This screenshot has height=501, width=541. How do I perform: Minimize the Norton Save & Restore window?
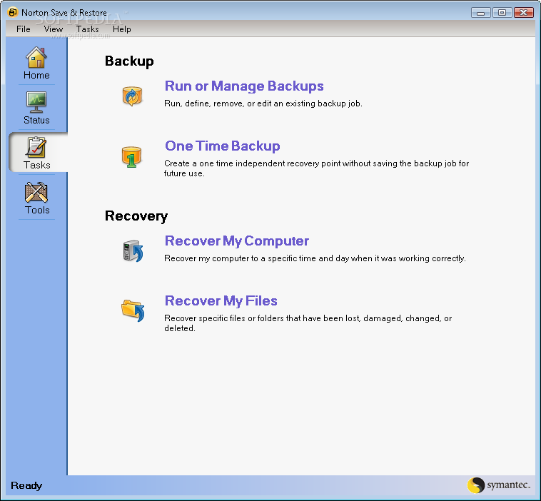[x=480, y=13]
